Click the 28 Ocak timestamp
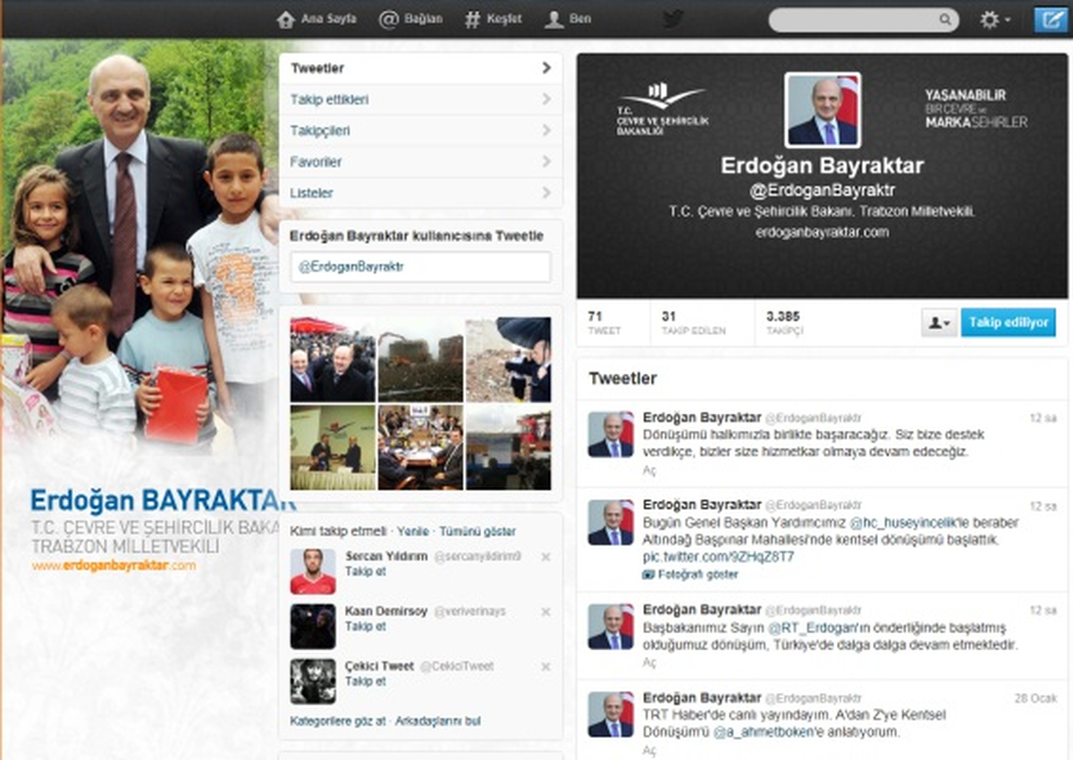 [x=1035, y=698]
